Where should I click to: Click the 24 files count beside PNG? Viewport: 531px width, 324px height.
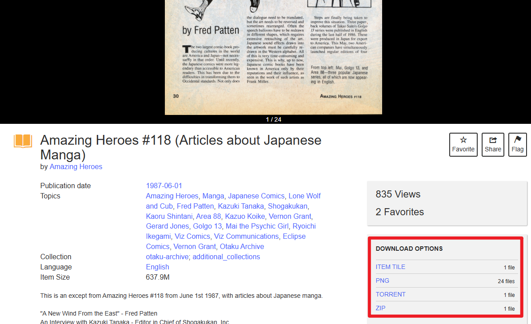click(506, 281)
